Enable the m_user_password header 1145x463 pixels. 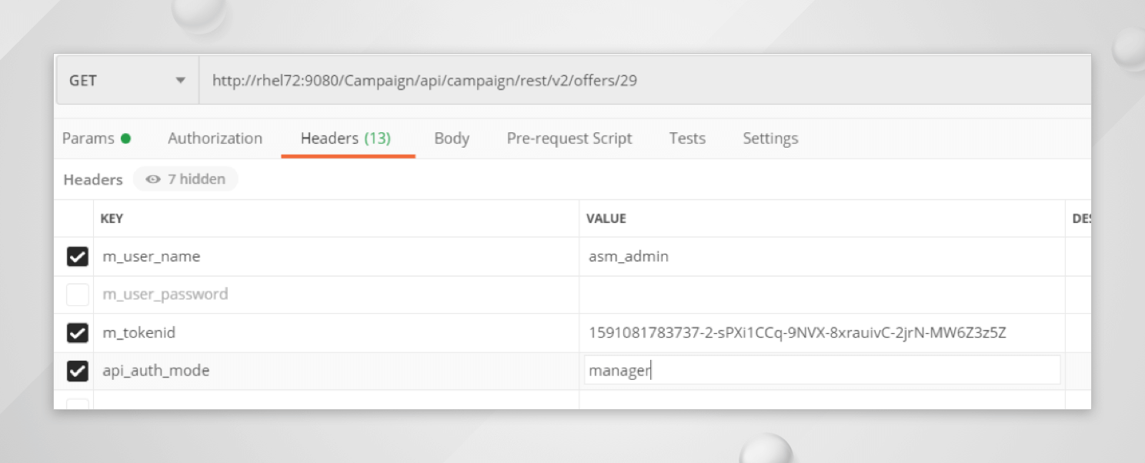[x=77, y=295]
